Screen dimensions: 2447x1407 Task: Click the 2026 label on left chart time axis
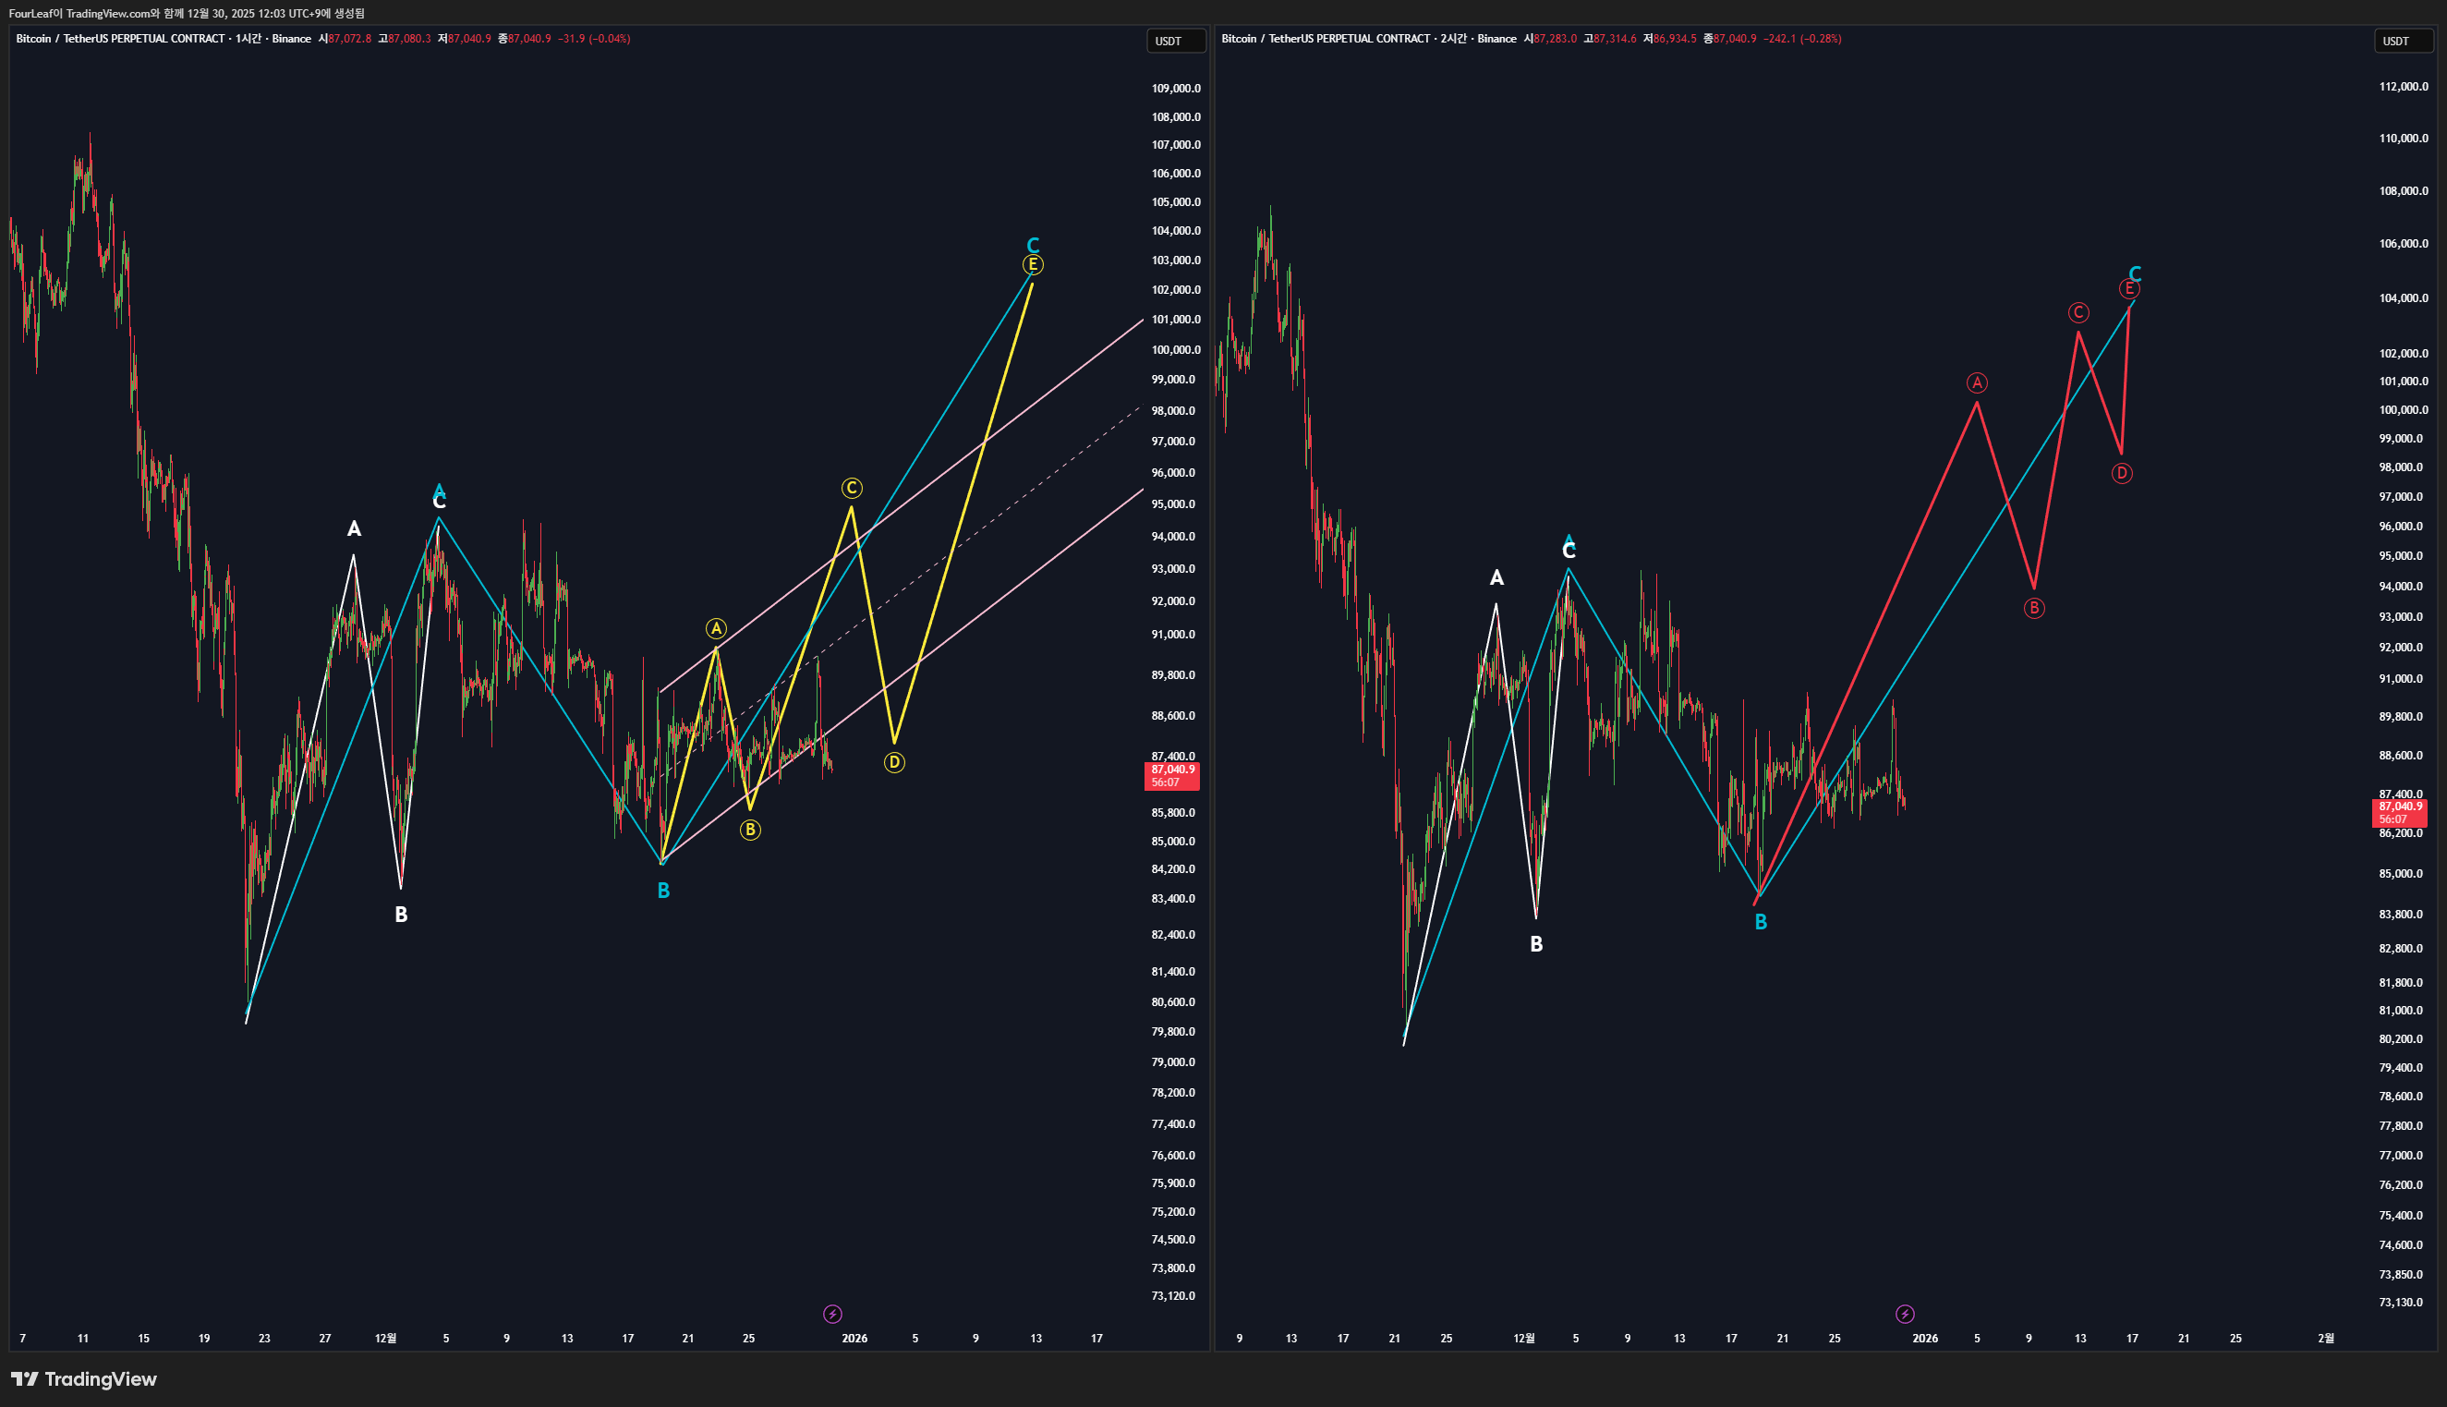point(854,1339)
